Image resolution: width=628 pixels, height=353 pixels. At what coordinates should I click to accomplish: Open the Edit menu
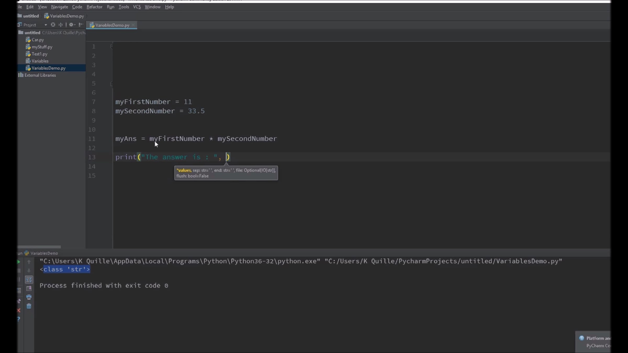(30, 7)
